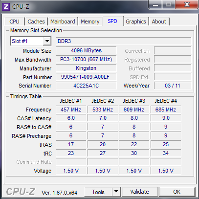The image size is (199, 199).
Task: Close the CPU-Z window
Action: (187, 5)
